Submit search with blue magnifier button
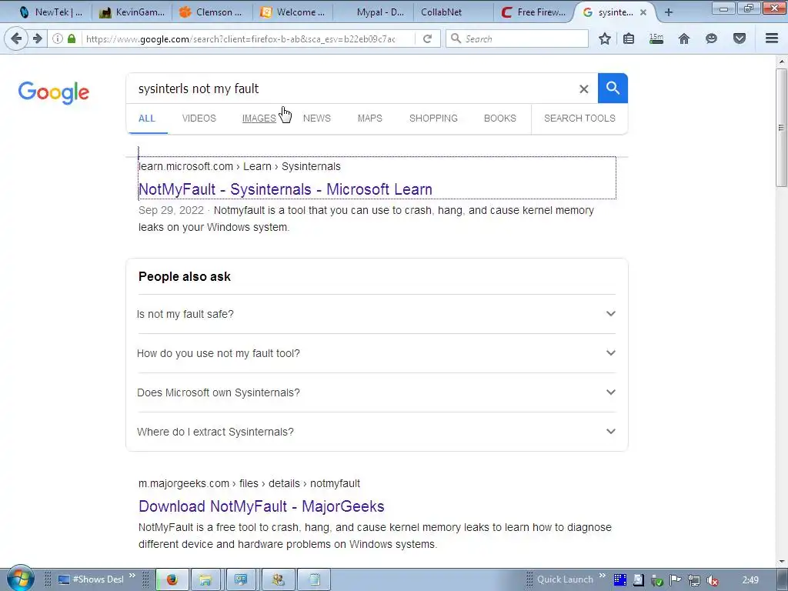788x591 pixels. coord(613,88)
